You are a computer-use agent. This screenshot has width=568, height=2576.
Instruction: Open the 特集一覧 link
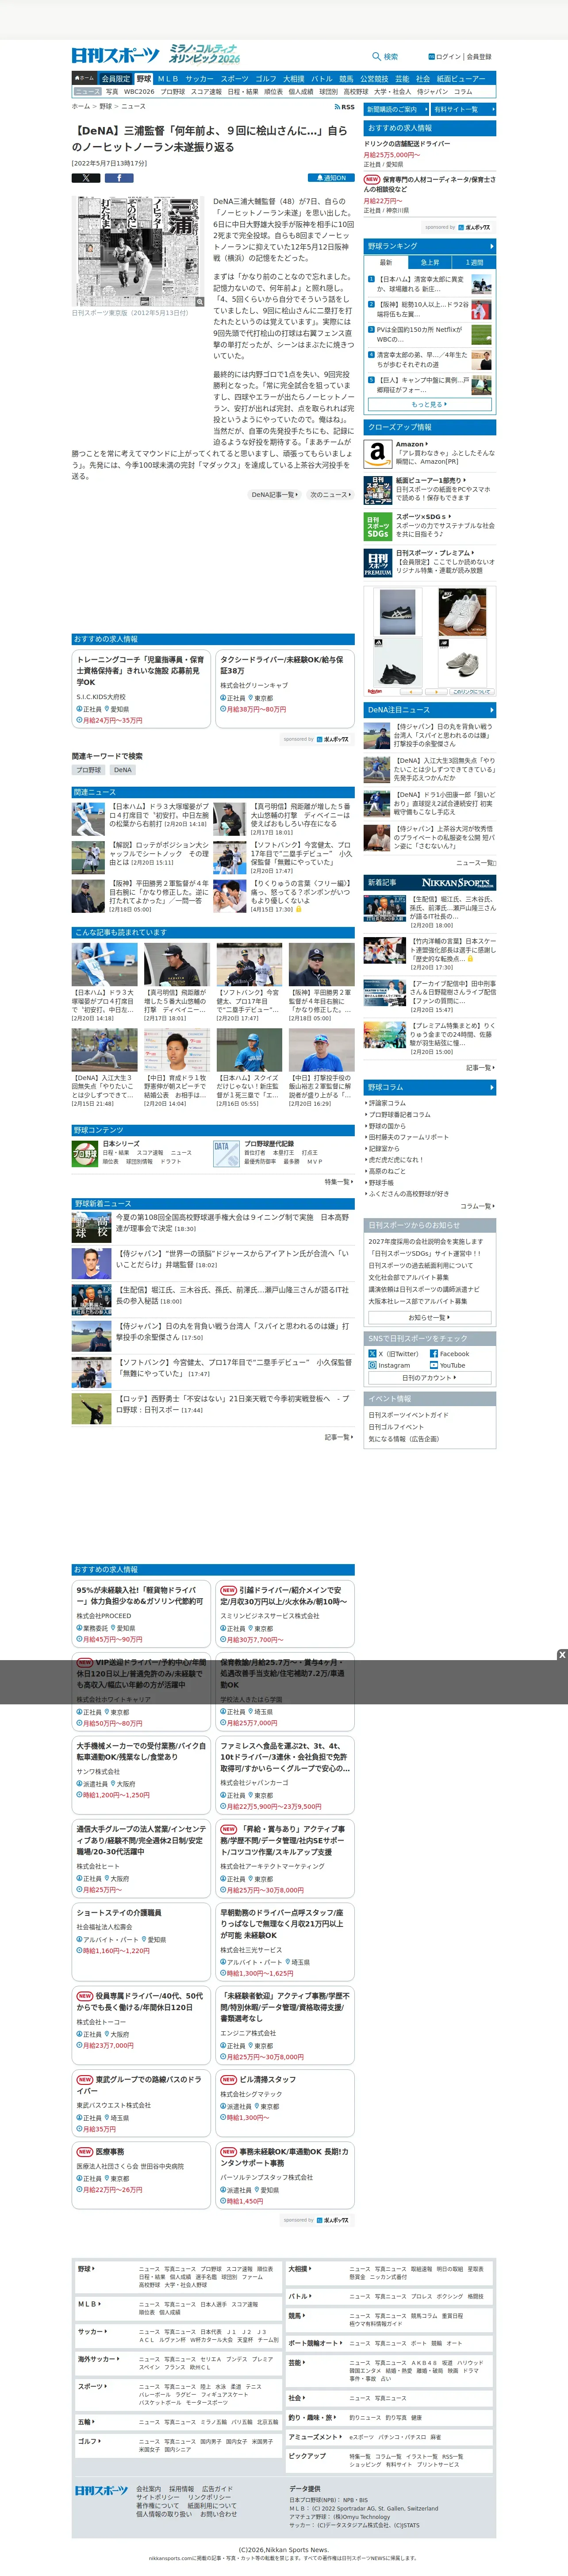[x=339, y=1182]
